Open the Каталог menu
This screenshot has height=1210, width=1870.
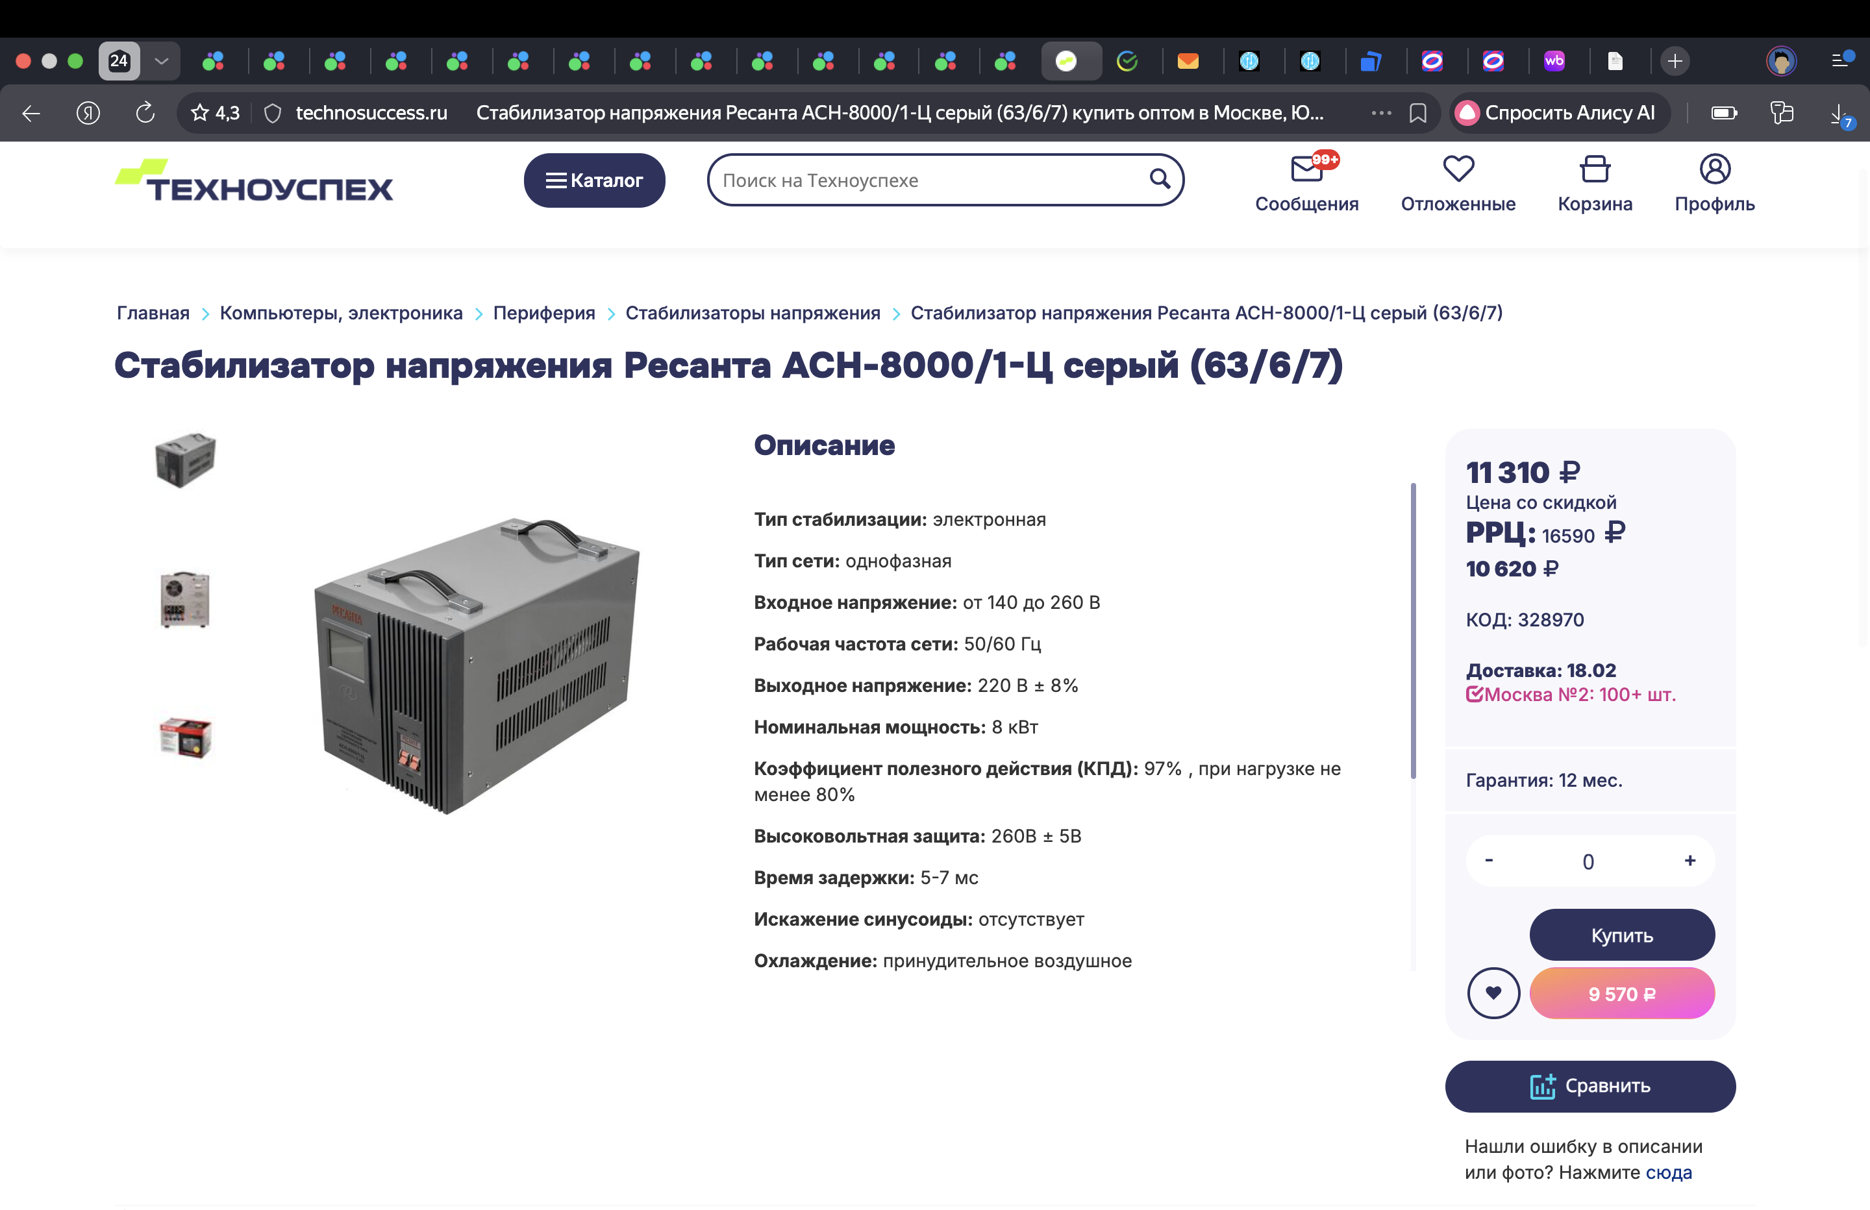[x=594, y=180]
